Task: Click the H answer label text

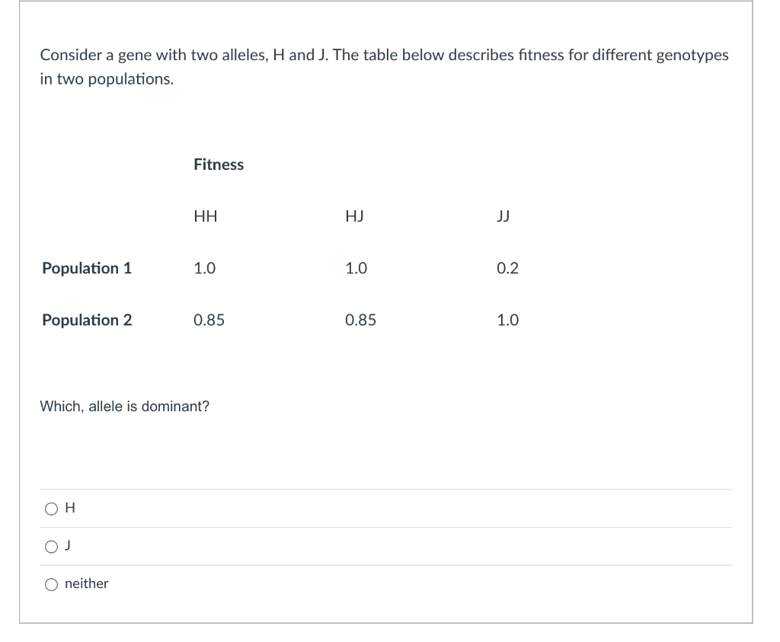Action: point(68,507)
